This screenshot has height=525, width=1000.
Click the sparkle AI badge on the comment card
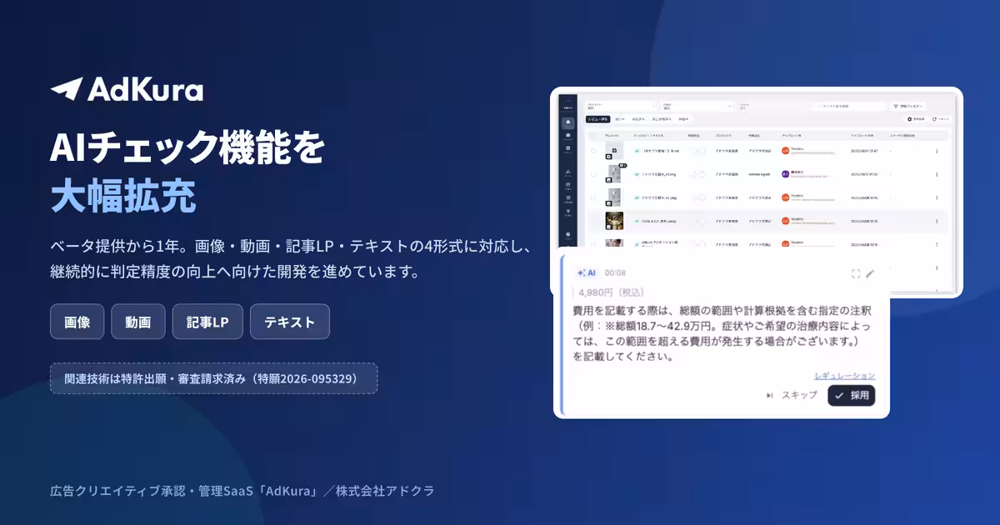(587, 272)
